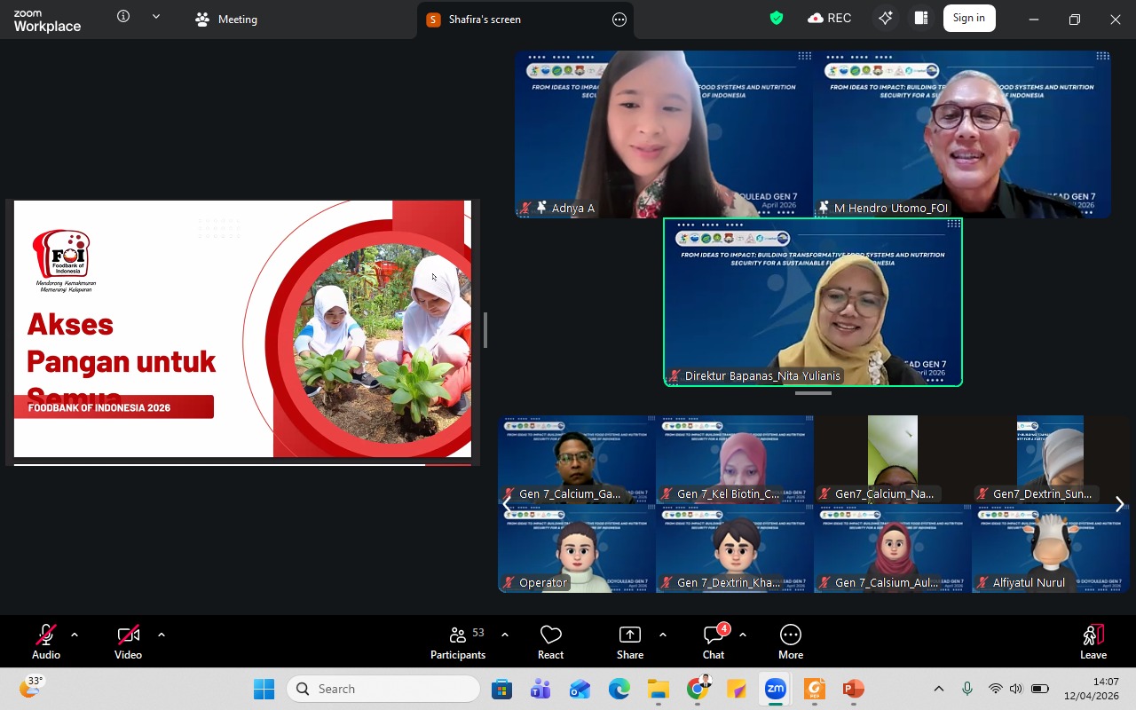Select the Shafira's screen tab
Screen dimensions: 1136x710
(485, 20)
